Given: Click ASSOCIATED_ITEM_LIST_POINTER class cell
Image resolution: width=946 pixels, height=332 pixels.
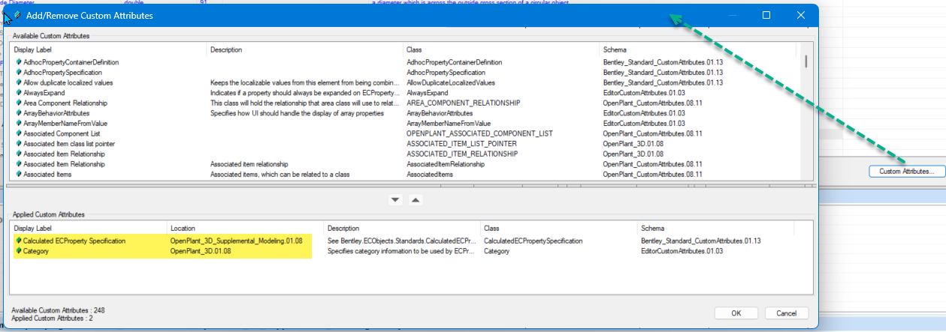Looking at the screenshot, I should click(460, 143).
